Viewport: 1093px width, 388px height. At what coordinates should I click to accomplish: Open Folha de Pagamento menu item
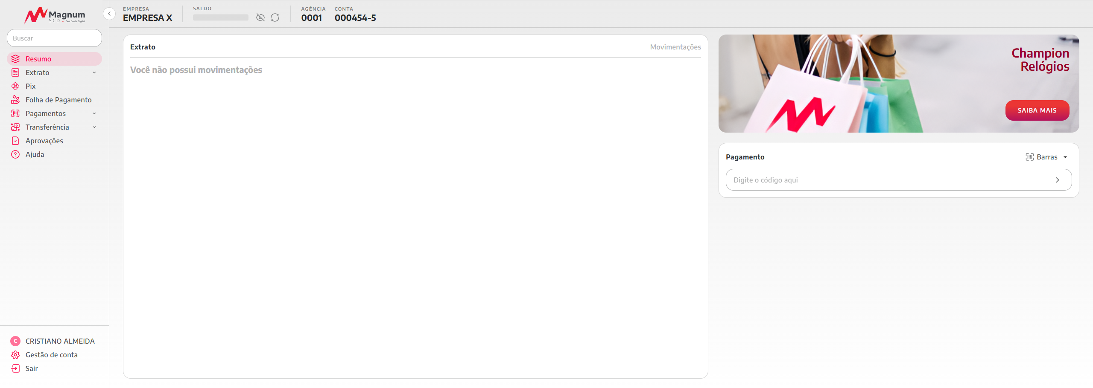click(x=54, y=100)
